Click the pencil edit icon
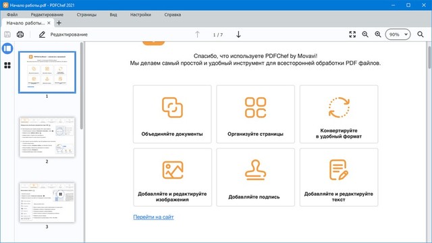Screen dimensions: 432x243 click(42, 34)
